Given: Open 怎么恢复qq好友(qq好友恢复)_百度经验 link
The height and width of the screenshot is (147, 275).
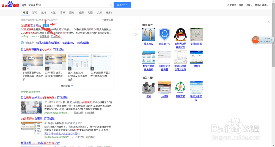Looking at the screenshot, I should 44,98.
